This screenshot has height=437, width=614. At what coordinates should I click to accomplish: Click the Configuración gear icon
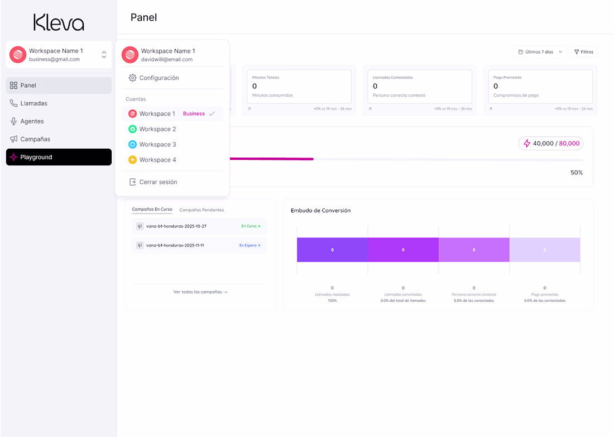click(x=133, y=78)
